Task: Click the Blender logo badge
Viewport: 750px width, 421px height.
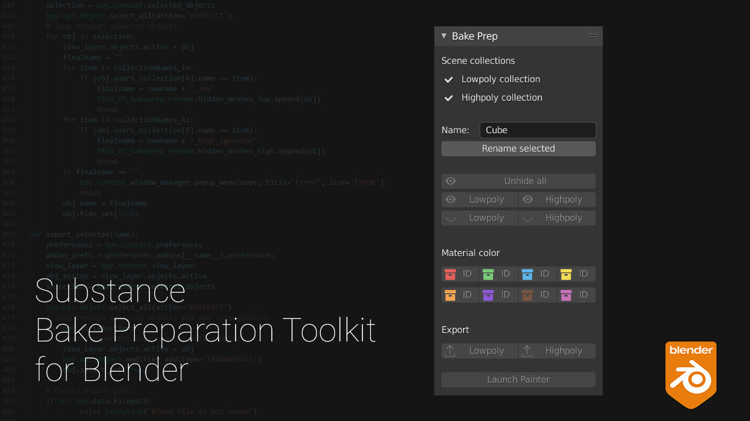Action: coord(691,375)
